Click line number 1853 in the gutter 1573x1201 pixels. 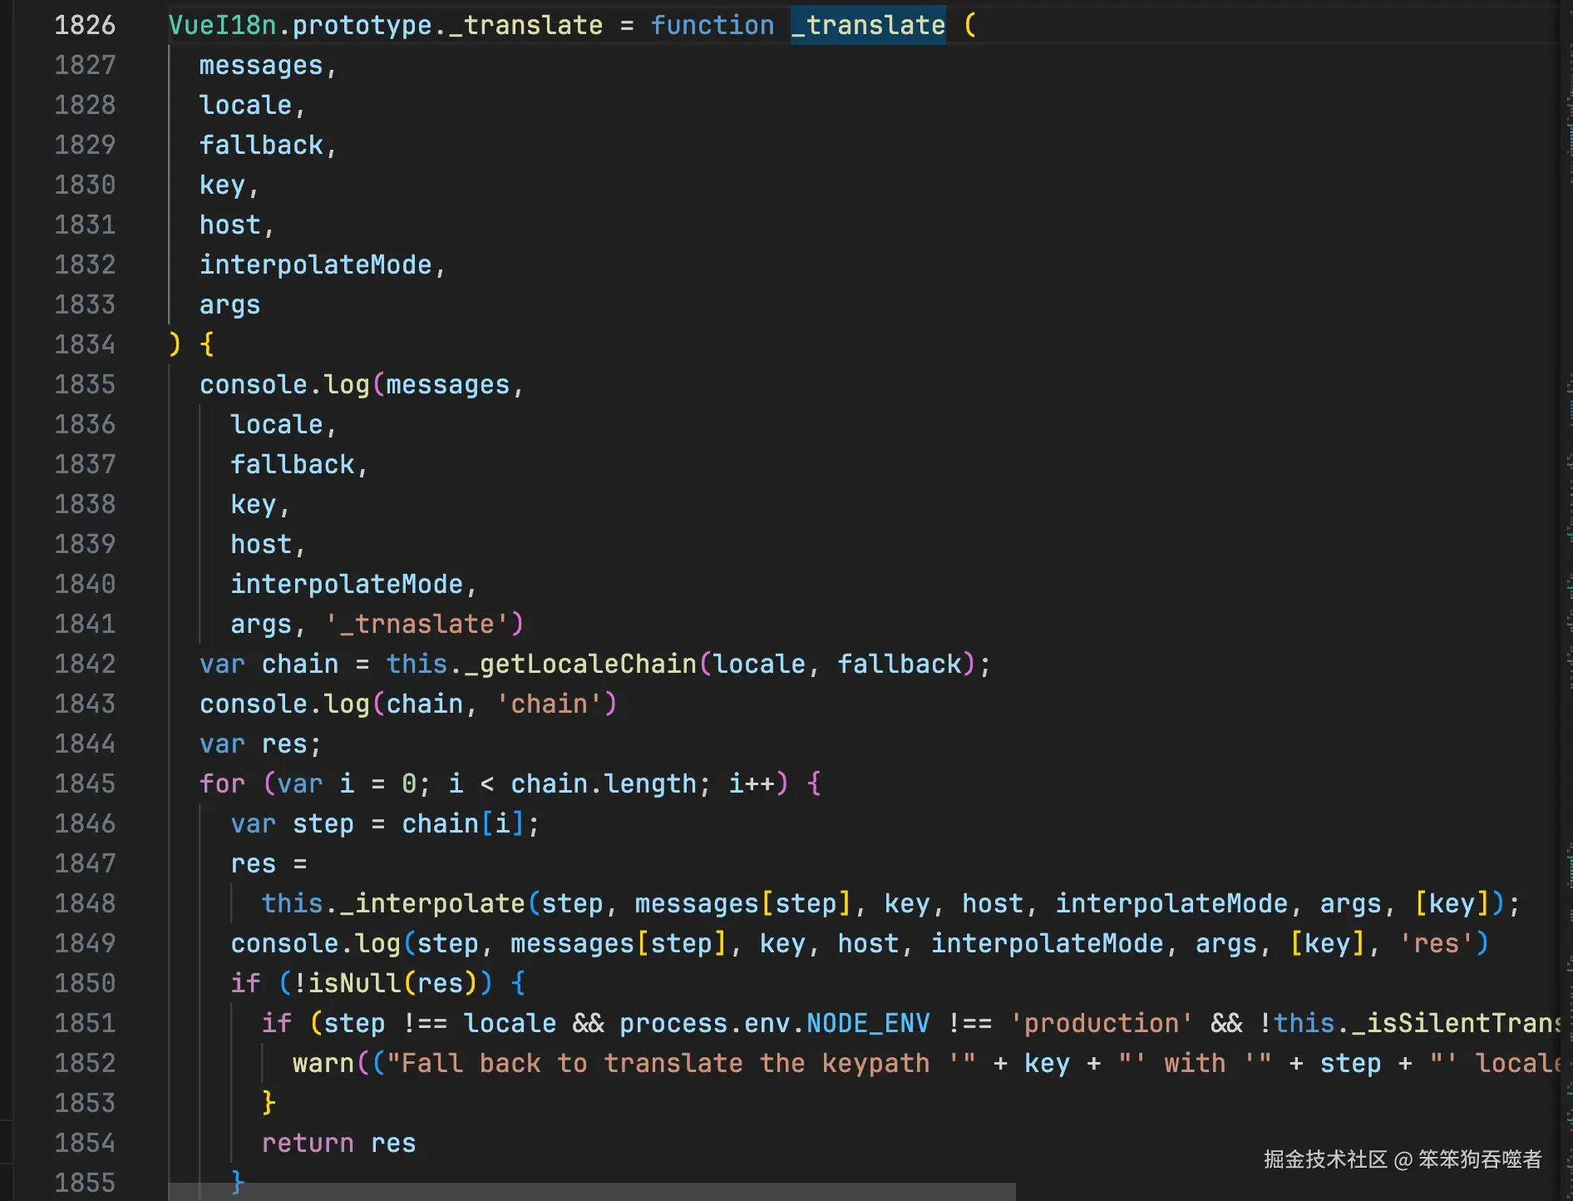tap(85, 1103)
